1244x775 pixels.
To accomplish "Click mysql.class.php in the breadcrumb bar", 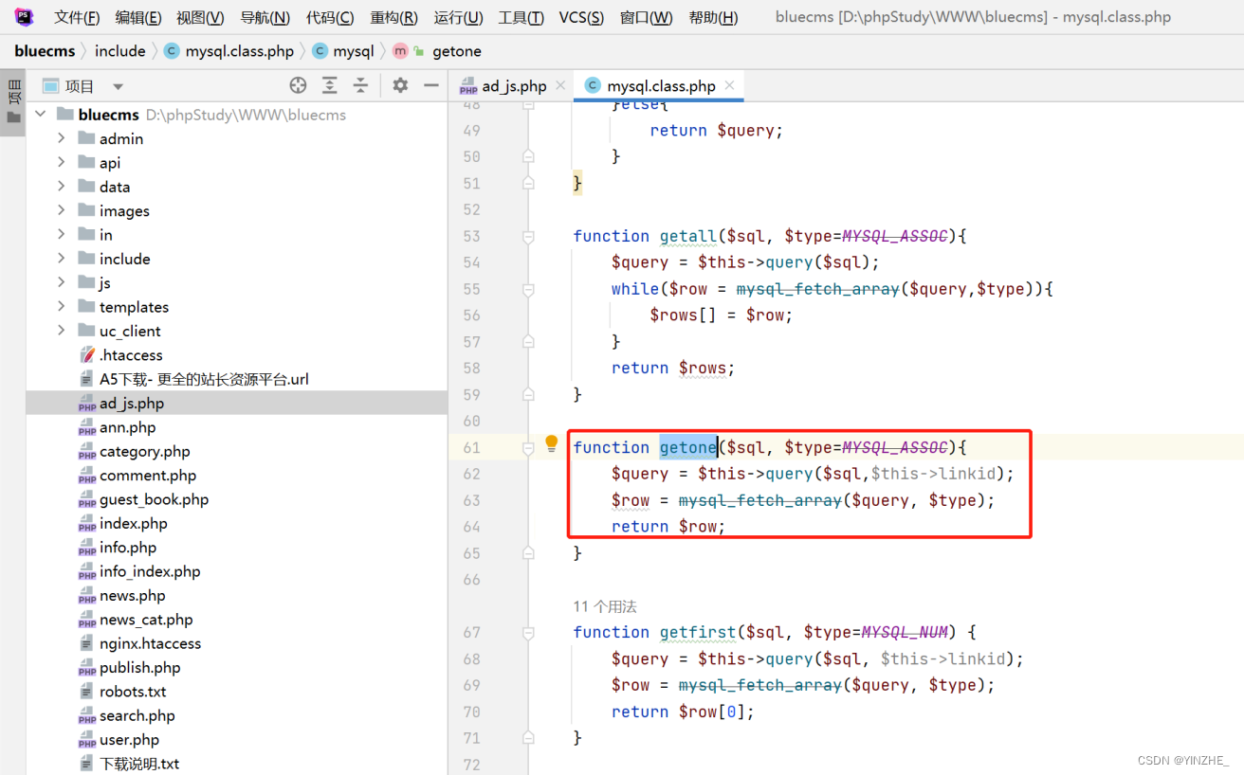I will (229, 51).
